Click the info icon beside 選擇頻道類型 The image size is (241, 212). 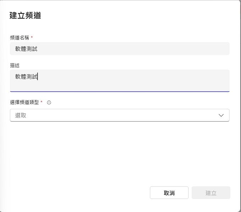point(49,102)
